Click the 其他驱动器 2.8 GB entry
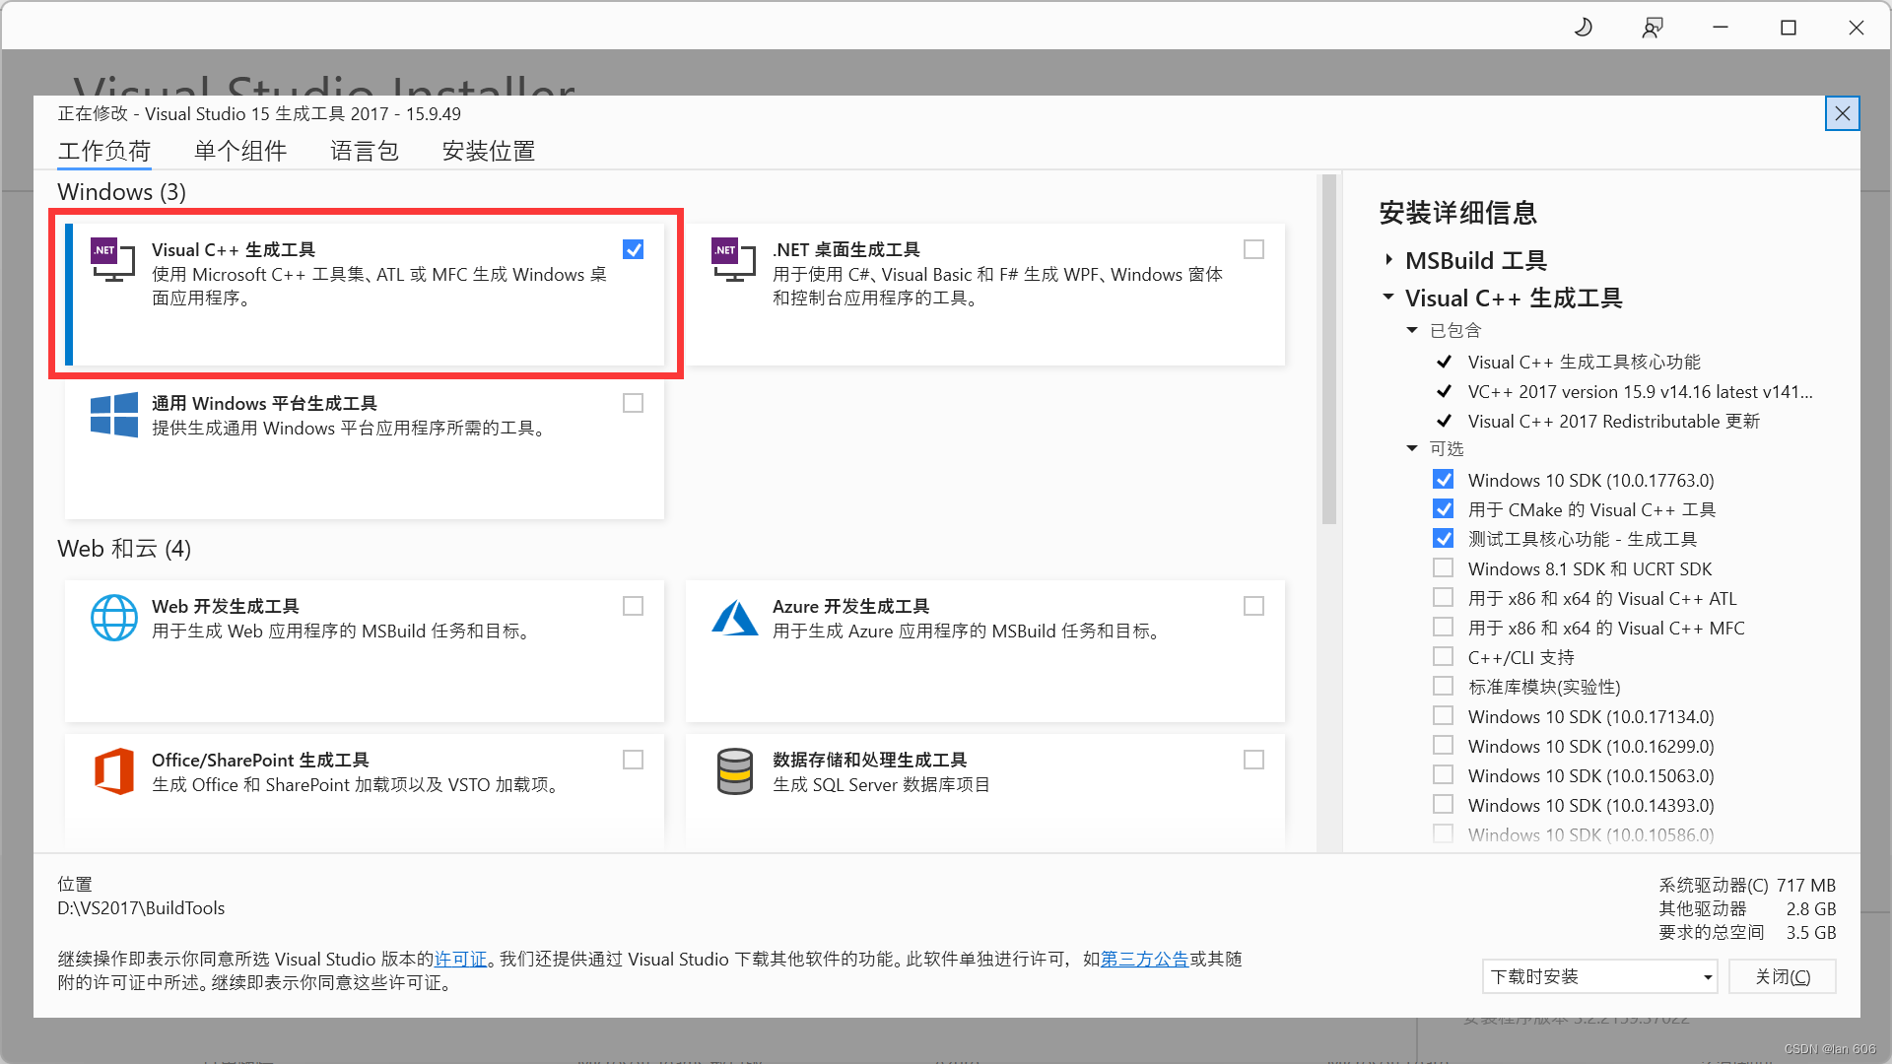Viewport: 1892px width, 1064px height. [1747, 908]
